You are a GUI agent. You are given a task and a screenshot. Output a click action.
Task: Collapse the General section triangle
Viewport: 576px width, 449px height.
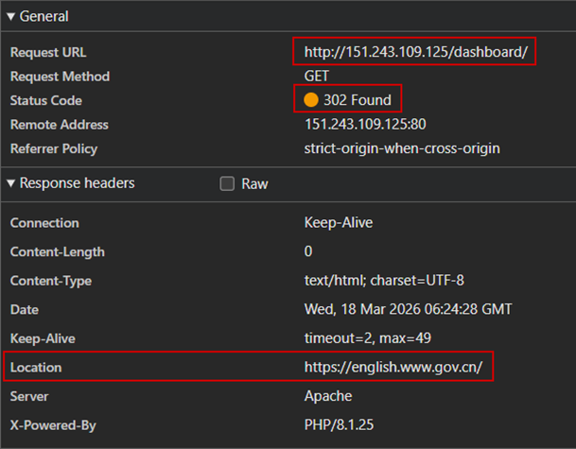click(x=10, y=16)
